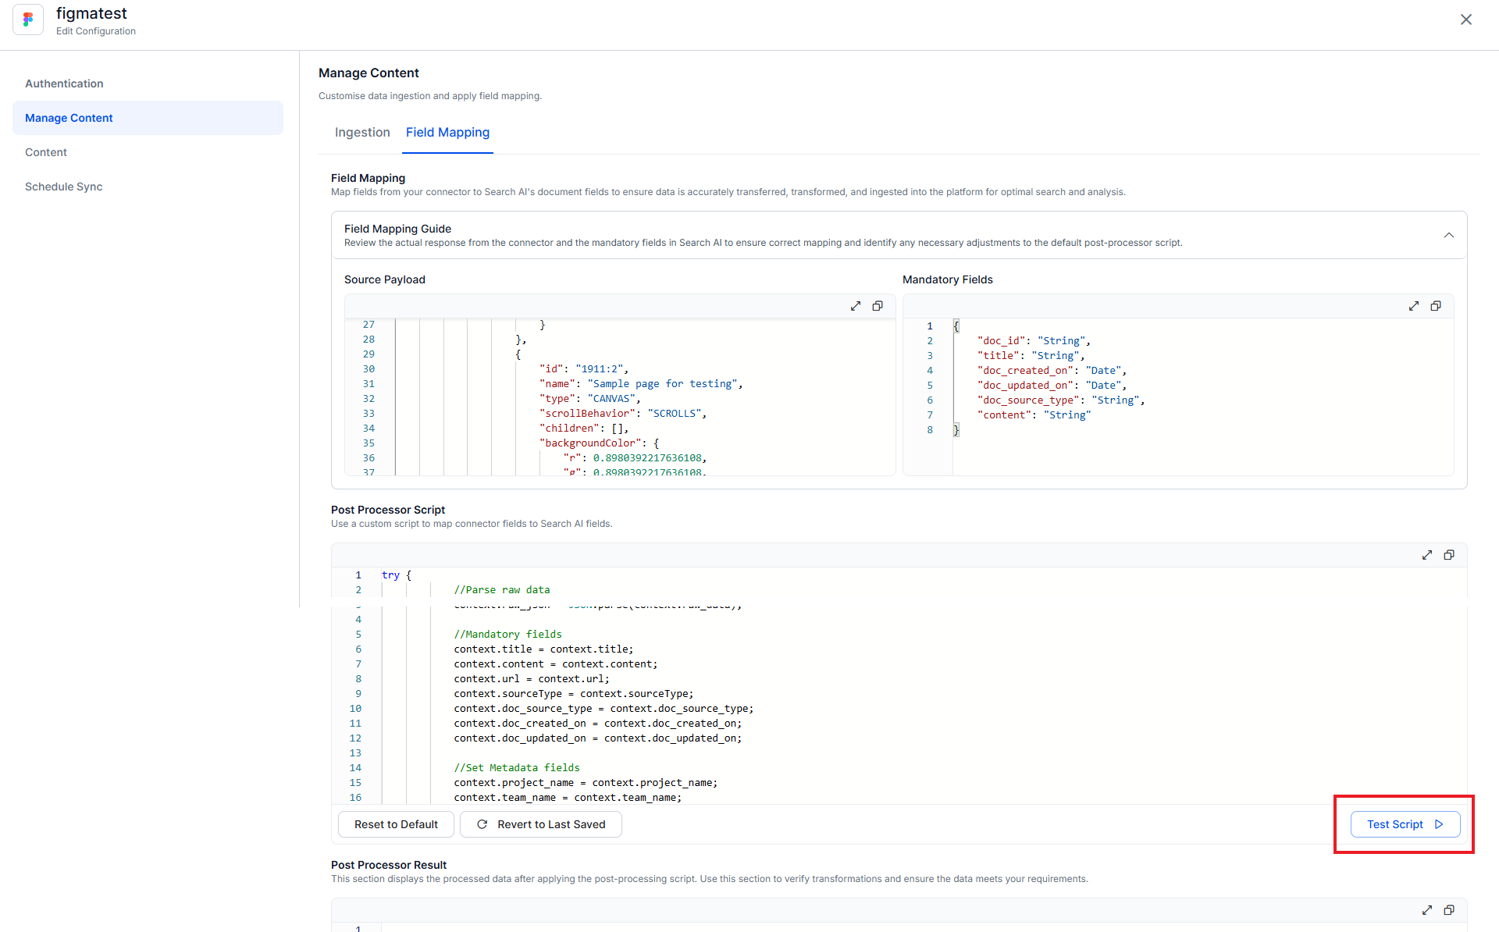
Task: Click Revert to Last Saved
Action: 541,824
